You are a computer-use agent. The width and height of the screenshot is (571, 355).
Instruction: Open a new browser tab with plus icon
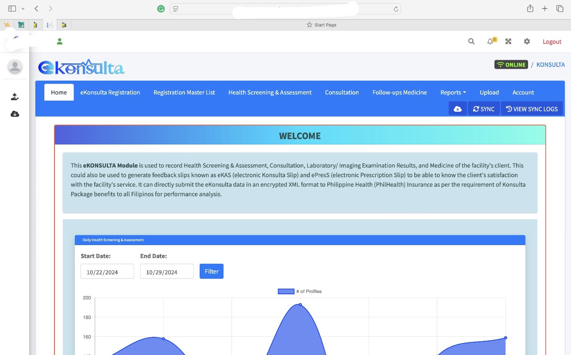545,8
